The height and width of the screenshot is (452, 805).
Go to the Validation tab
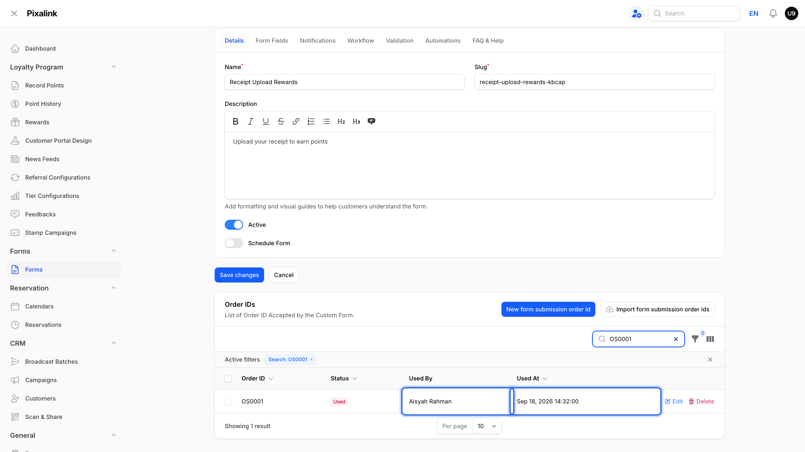pyautogui.click(x=400, y=41)
